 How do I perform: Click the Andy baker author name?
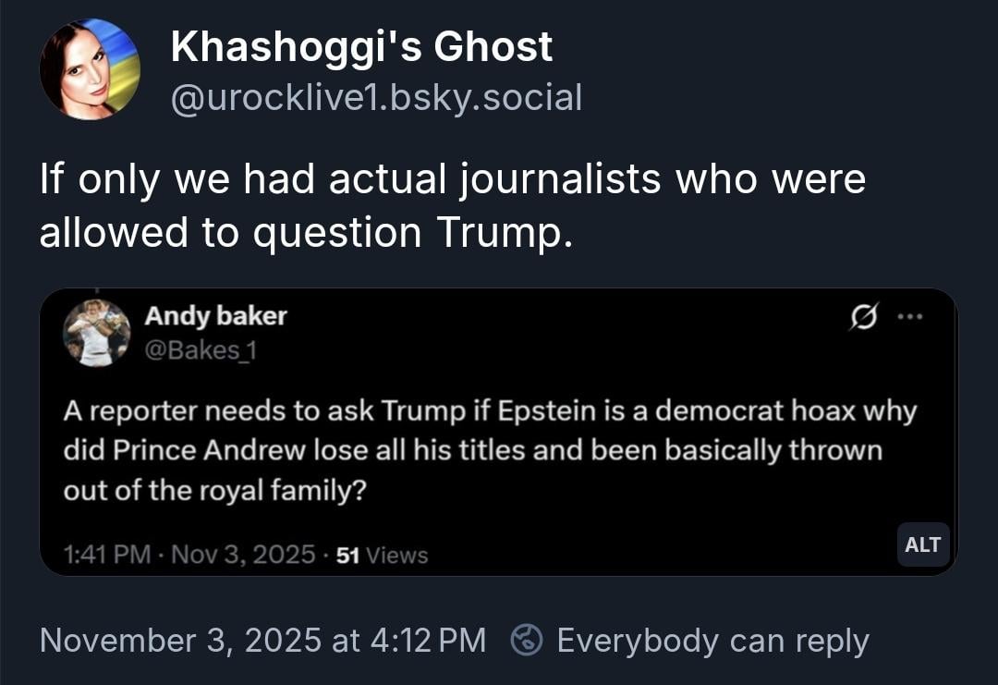click(x=215, y=316)
